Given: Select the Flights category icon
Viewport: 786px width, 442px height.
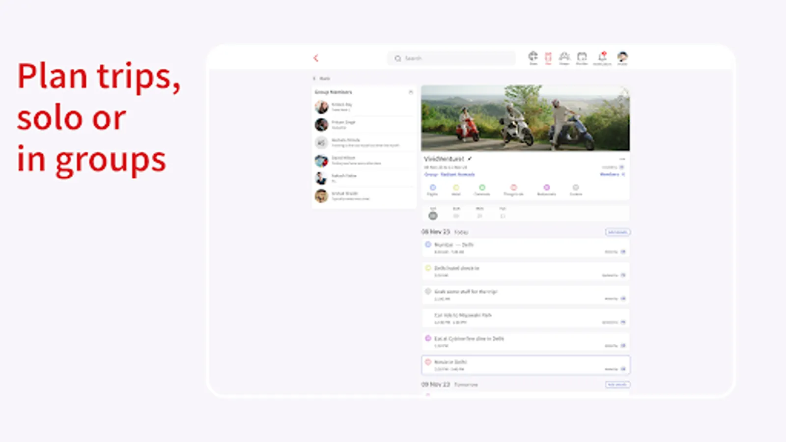Looking at the screenshot, I should coord(433,187).
